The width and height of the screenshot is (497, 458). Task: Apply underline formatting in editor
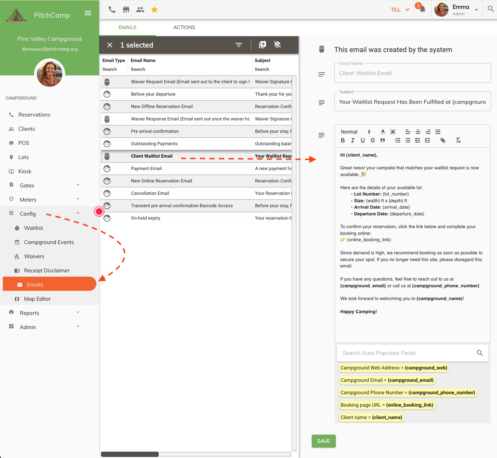(362, 140)
